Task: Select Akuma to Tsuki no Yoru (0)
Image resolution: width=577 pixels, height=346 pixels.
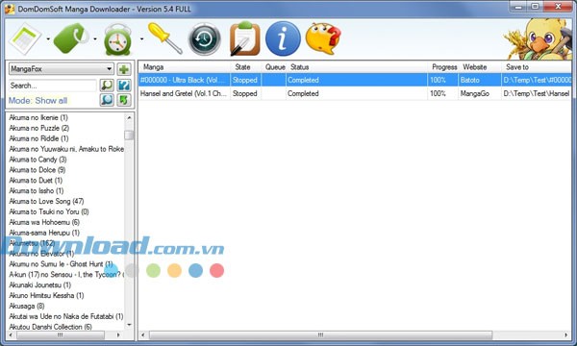Action: point(49,211)
